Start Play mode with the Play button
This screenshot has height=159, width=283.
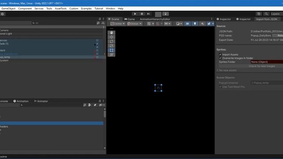click(x=135, y=14)
